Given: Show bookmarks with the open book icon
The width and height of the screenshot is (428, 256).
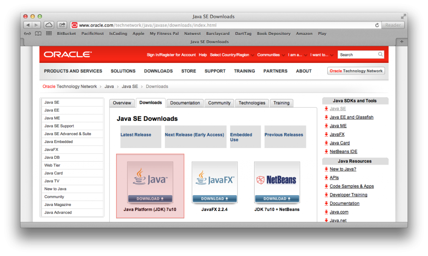Looking at the screenshot, I should tap(38, 33).
